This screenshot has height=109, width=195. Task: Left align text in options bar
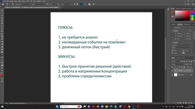pos(72,4)
